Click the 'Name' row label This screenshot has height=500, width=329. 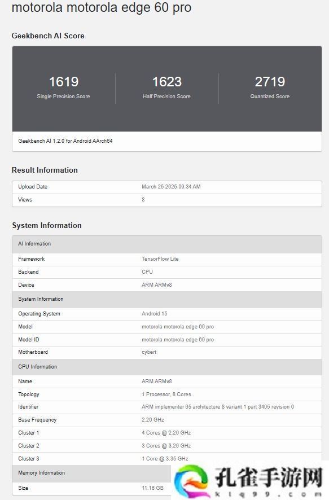25,381
